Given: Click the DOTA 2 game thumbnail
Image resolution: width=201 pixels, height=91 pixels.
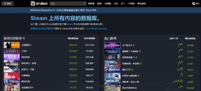Looking at the screenshot, I should pyautogui.click(x=12, y=51).
